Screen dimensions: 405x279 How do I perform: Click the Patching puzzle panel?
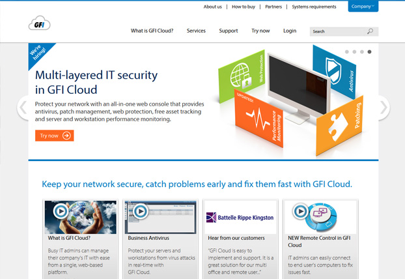pyautogui.click(x=340, y=125)
